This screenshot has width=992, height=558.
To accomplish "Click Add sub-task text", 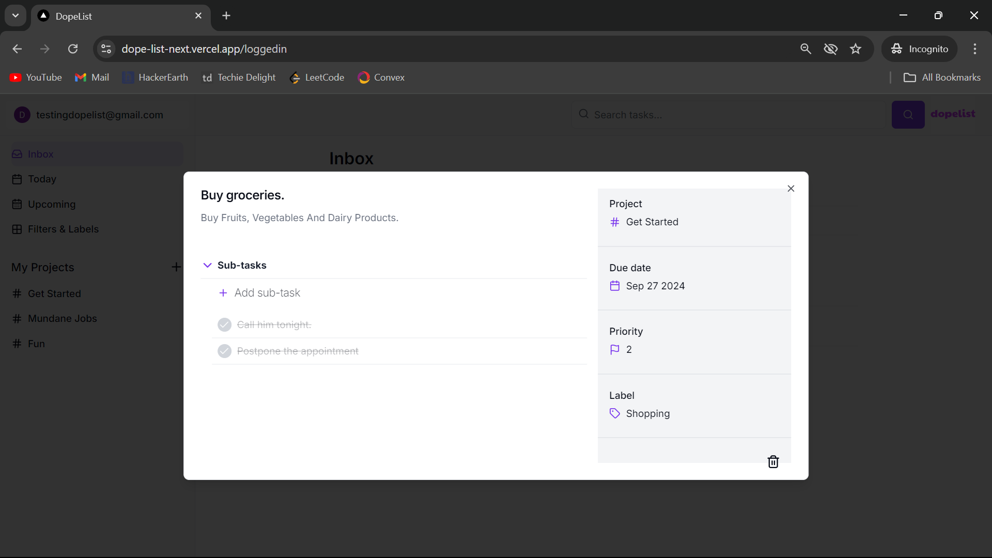I will coord(267,293).
